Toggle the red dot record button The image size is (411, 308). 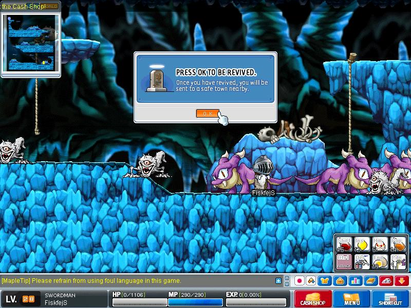click(299, 281)
